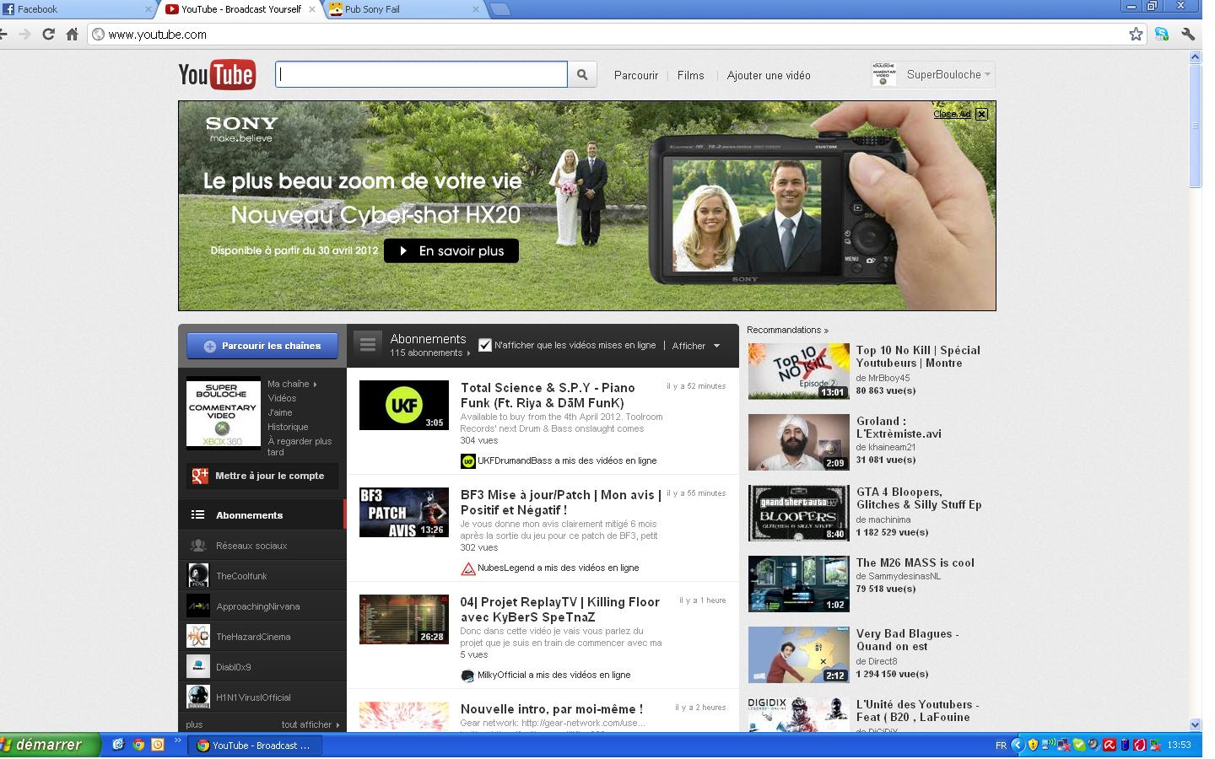Click the YouTube search input field

click(x=421, y=74)
